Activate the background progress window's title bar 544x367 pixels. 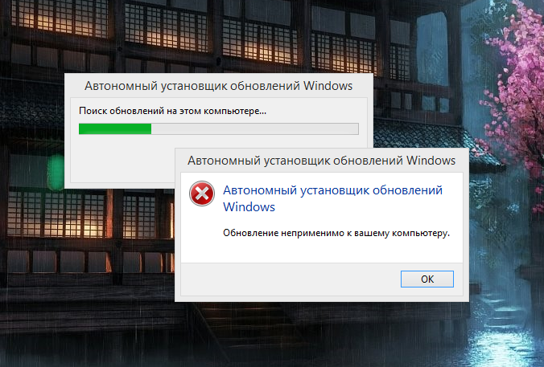pos(219,86)
